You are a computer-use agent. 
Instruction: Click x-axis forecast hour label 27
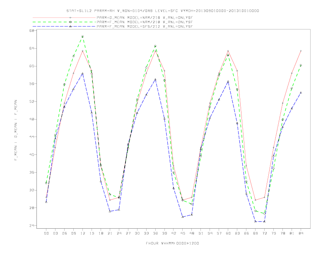coord(128,233)
